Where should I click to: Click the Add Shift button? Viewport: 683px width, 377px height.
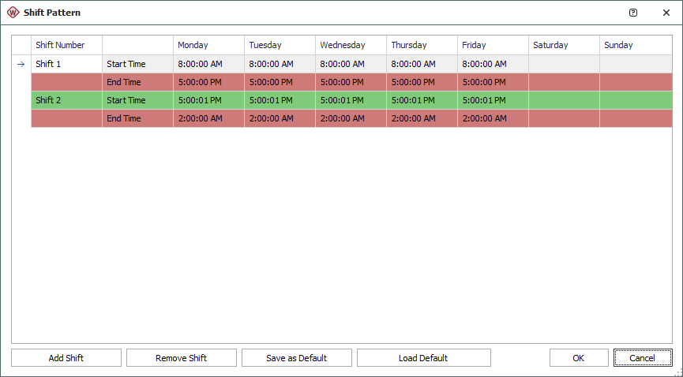(66, 358)
